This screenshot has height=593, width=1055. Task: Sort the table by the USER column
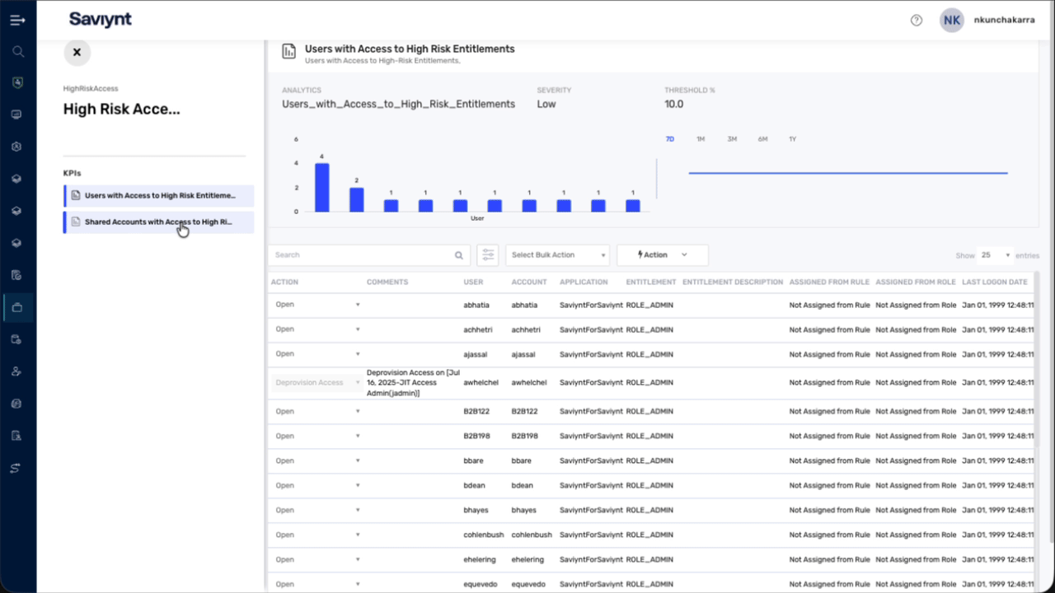(473, 282)
